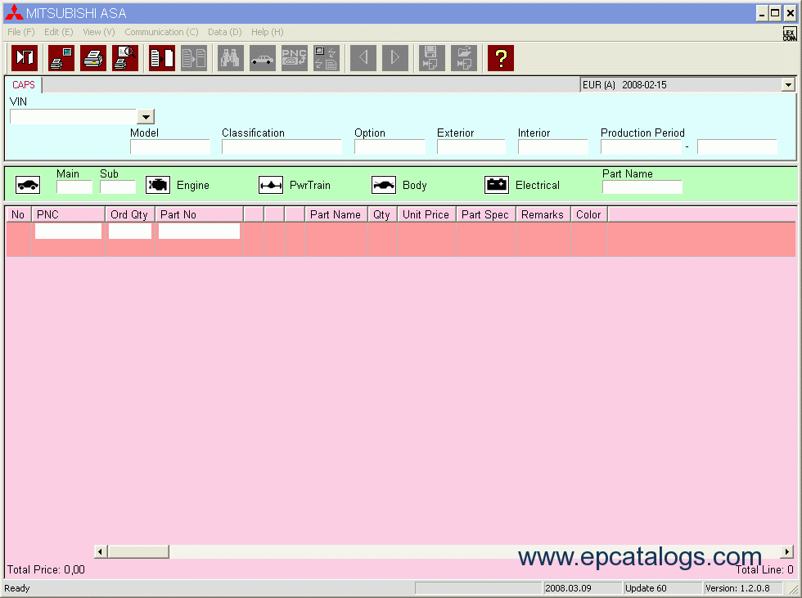Select the Electrical battery icon
This screenshot has height=598, width=802.
pyautogui.click(x=497, y=185)
